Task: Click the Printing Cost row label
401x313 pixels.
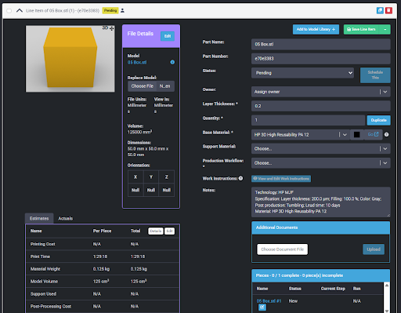Action: [x=43, y=244]
